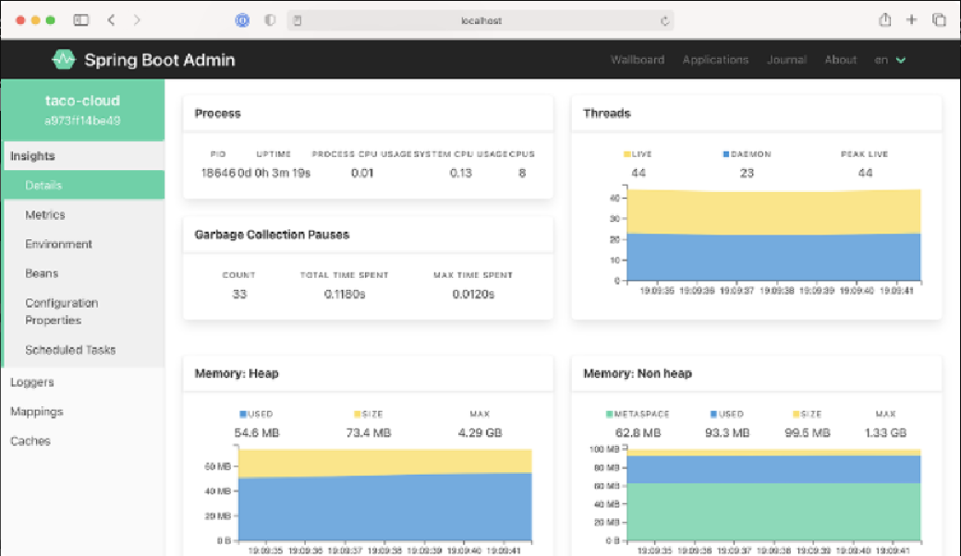
Task: Open a new tab with plus icon
Action: coord(911,19)
